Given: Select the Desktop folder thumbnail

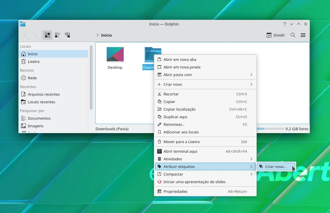Looking at the screenshot, I should click(115, 55).
